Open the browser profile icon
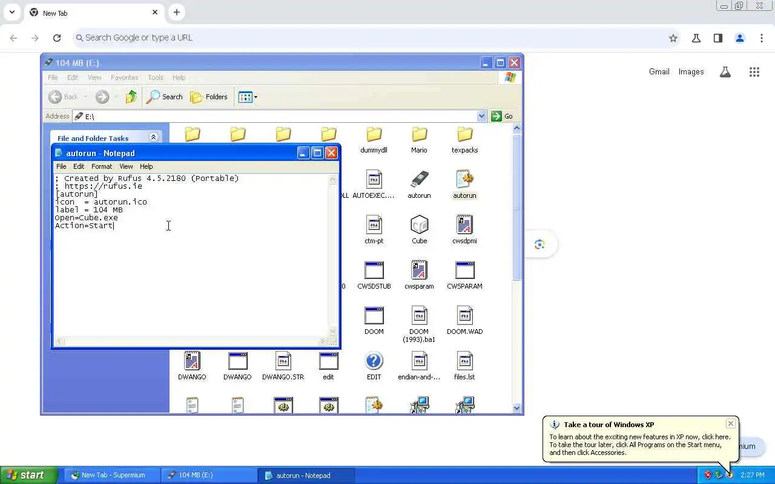 740,38
